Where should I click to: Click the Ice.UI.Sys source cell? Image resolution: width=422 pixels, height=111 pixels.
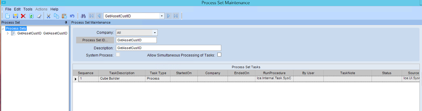click(411, 79)
